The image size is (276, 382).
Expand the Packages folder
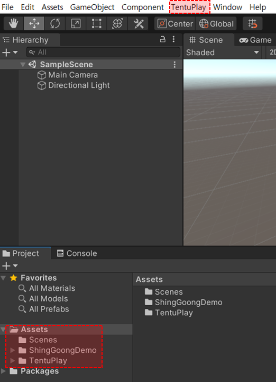pos(3,371)
